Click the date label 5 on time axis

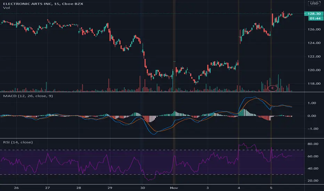point(271,188)
